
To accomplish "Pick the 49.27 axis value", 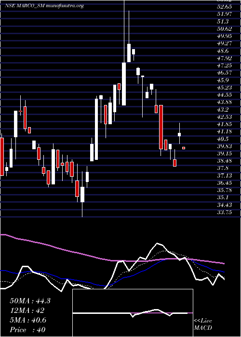I will click(224, 43).
